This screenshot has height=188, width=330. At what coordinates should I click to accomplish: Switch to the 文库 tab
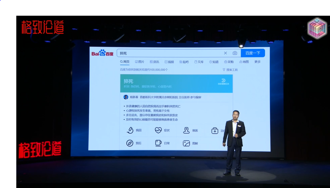(x=199, y=62)
